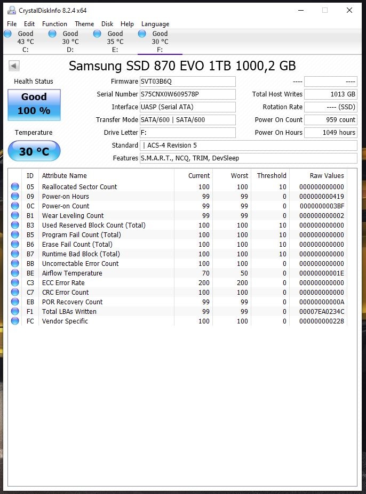The height and width of the screenshot is (494, 366).
Task: Click status orb of Runtime Bad Block row
Action: pyautogui.click(x=15, y=254)
